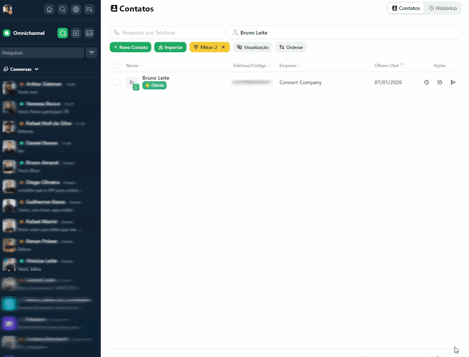Open the Ordenar sorting options
The height and width of the screenshot is (357, 469).
291,47
